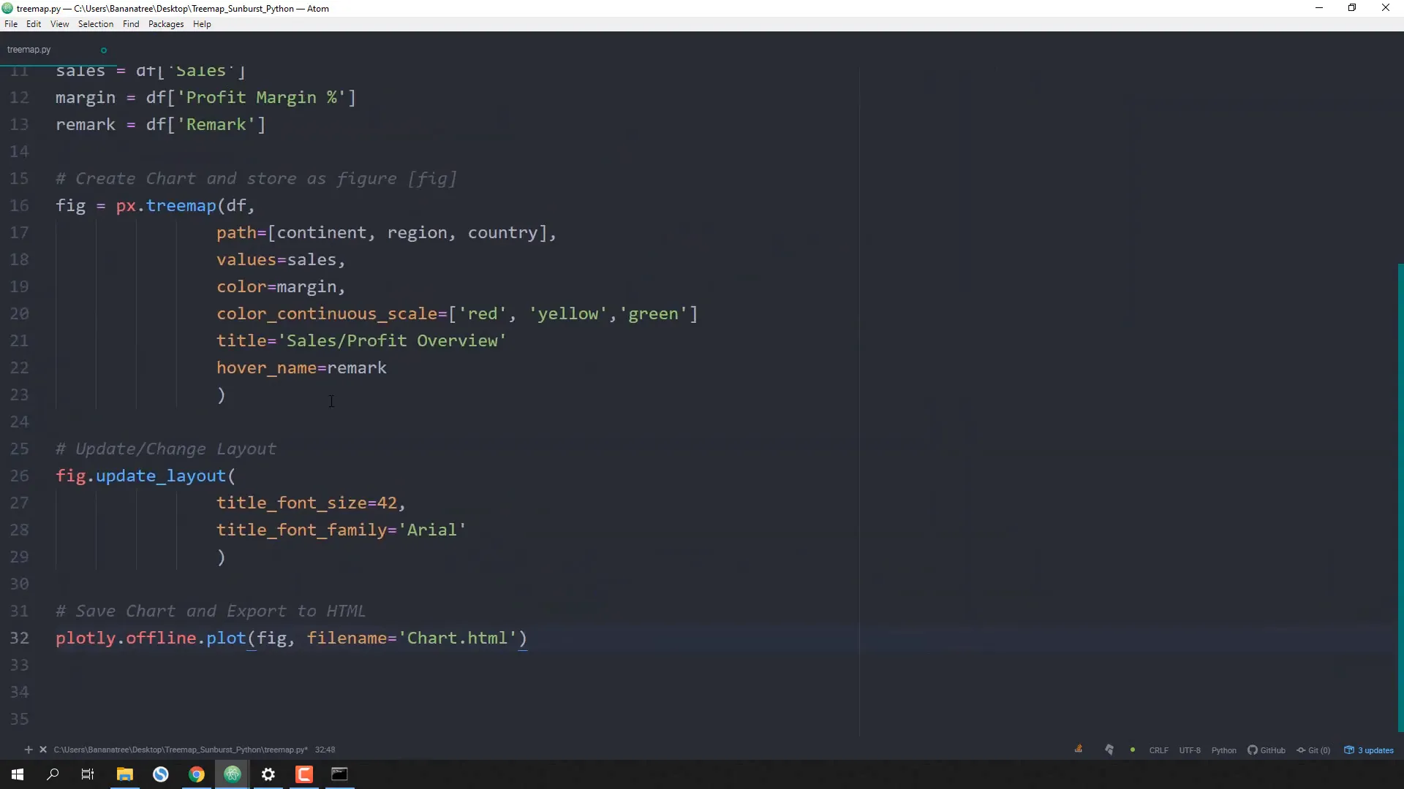Open the Packages menu
Screen dimensions: 1404x789
pos(165,24)
